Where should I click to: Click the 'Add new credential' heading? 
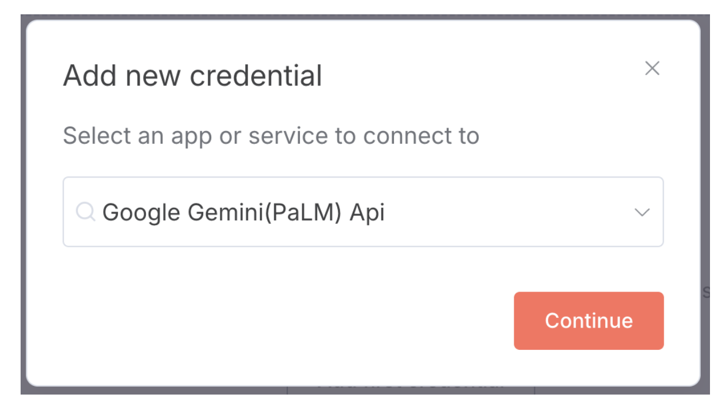[x=192, y=76]
